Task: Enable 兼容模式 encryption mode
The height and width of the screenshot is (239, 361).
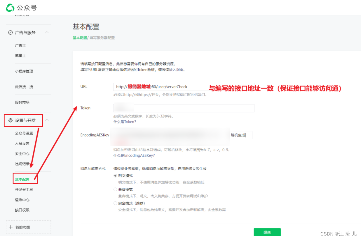Action: (115, 189)
